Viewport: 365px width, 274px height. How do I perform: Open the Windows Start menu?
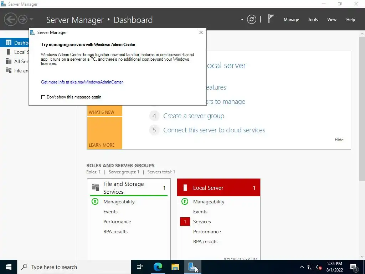tap(9, 267)
